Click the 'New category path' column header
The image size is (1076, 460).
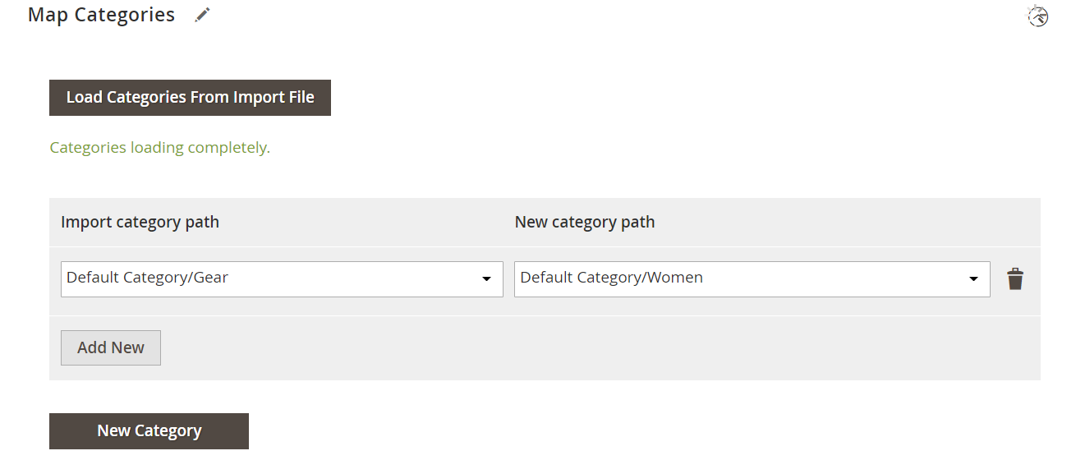(x=584, y=223)
